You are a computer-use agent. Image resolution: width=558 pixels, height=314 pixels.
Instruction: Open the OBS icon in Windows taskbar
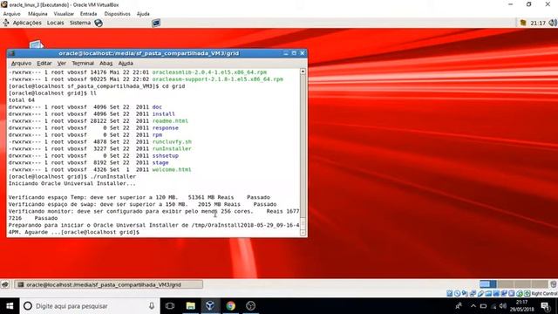pos(251,306)
